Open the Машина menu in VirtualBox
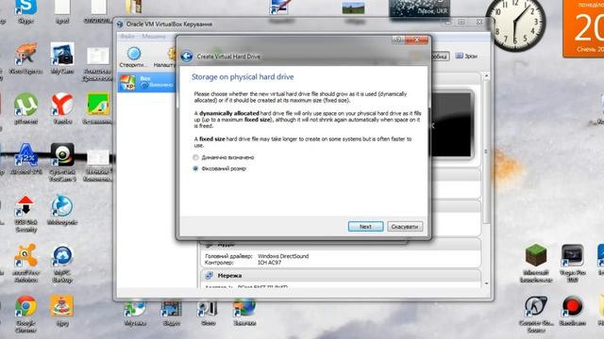Image resolution: width=604 pixels, height=339 pixels. (x=153, y=36)
